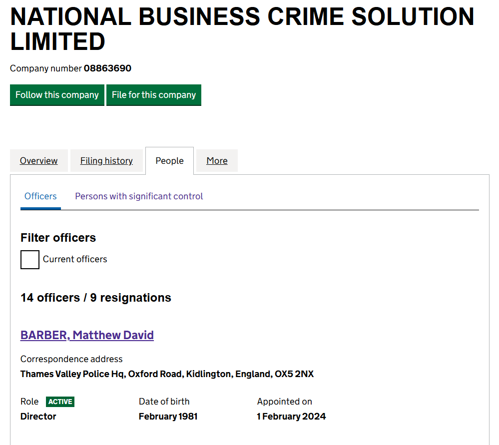Click the Filter officers heading
Image resolution: width=499 pixels, height=445 pixels.
[x=58, y=238]
